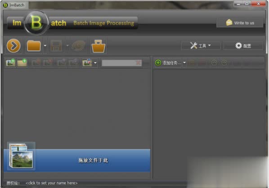
Task: Open the Settings (配置) gear button
Action: pyautogui.click(x=243, y=46)
